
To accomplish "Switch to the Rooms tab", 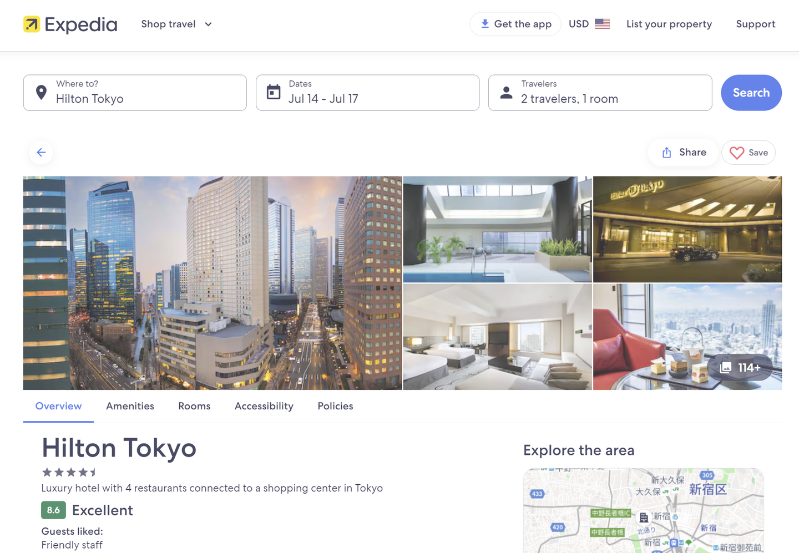I will 194,406.
